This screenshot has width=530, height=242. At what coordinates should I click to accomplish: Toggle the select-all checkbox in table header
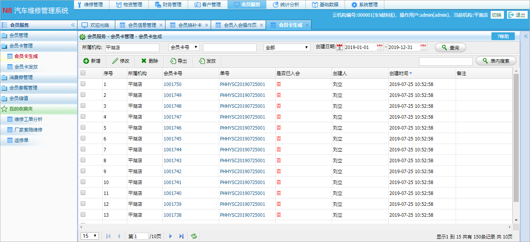coord(83,73)
